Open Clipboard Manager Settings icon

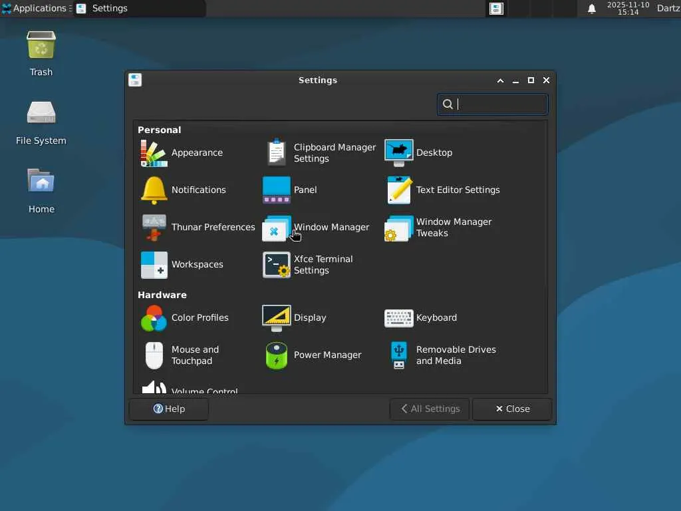277,152
